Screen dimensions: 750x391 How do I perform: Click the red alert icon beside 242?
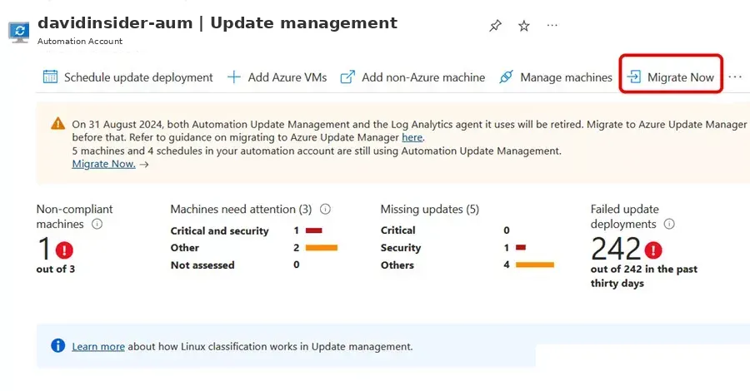tap(652, 250)
